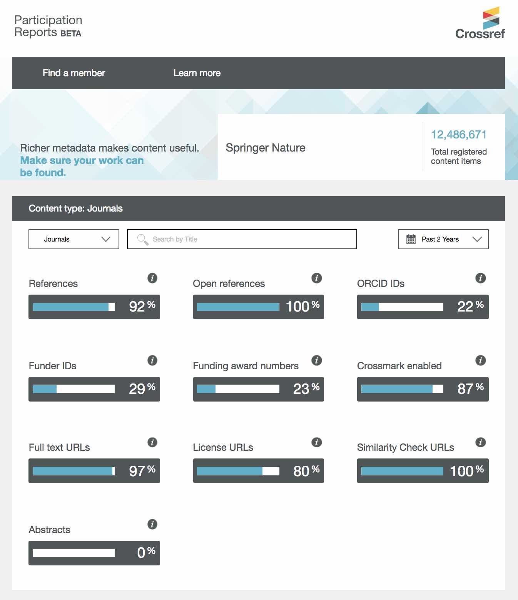518x600 pixels.
Task: Click the Full text URLs info icon
Action: (152, 442)
